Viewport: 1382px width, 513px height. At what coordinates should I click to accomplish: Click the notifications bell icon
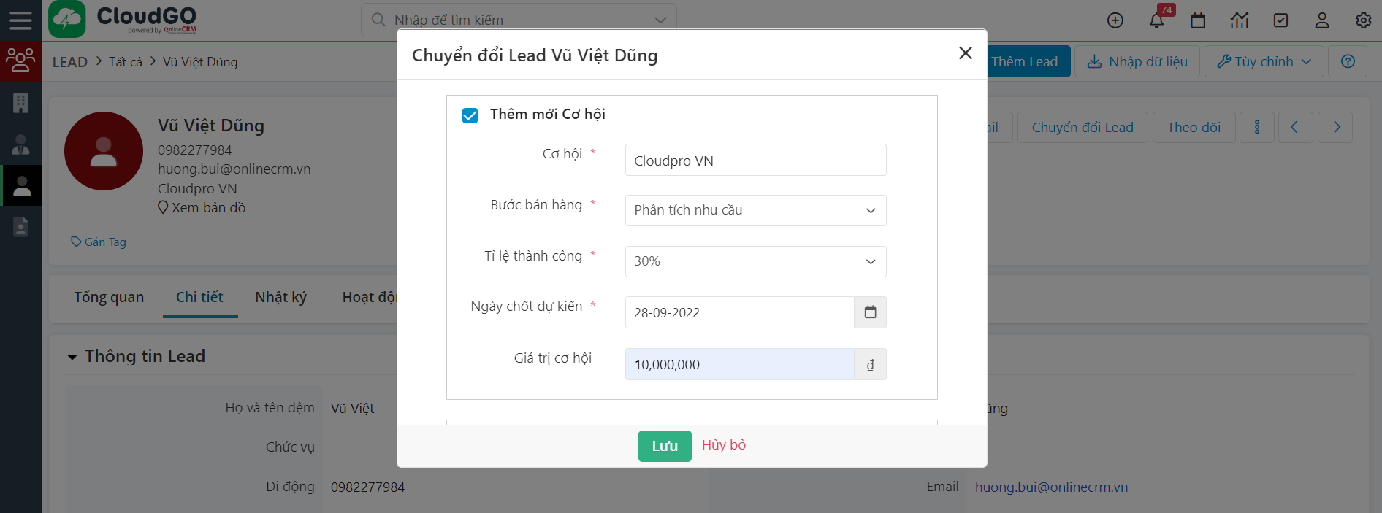1156,20
